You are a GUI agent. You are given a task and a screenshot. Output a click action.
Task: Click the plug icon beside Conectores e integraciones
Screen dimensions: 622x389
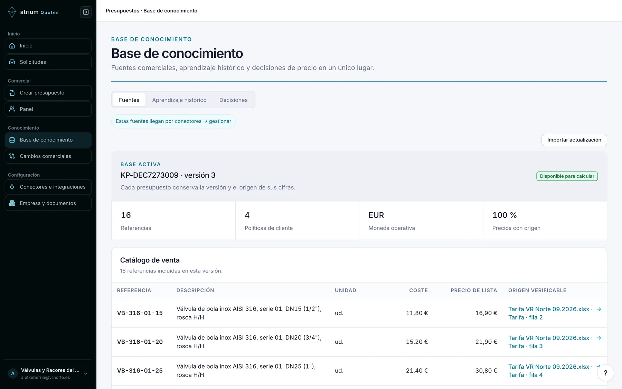coord(12,187)
